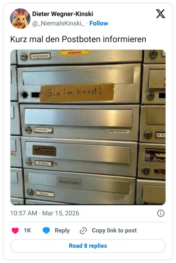
Task: Select Copy link to post
Action: point(114,231)
